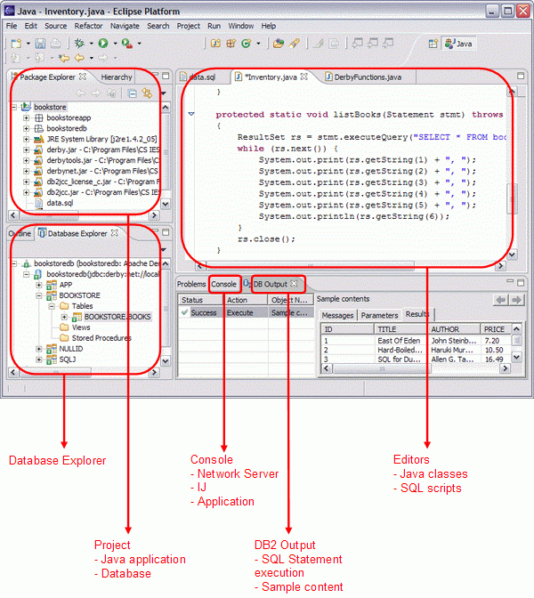Expand the derby.jar library node

click(x=27, y=149)
